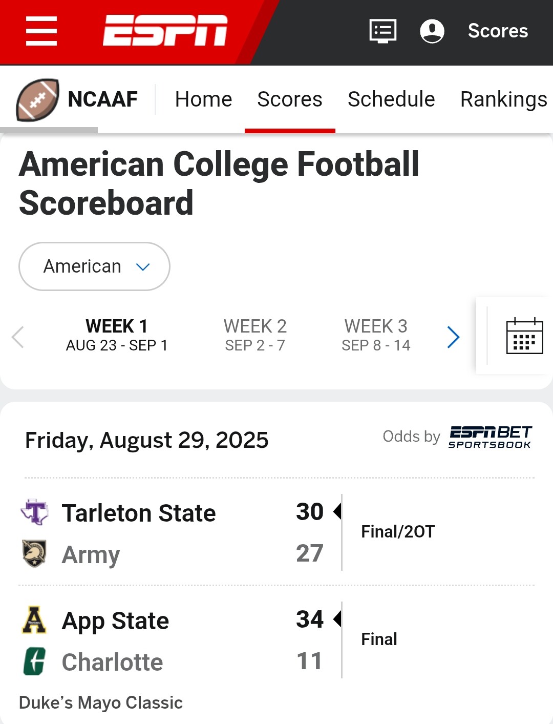Open the user profile icon
This screenshot has width=553, height=724.
click(432, 31)
